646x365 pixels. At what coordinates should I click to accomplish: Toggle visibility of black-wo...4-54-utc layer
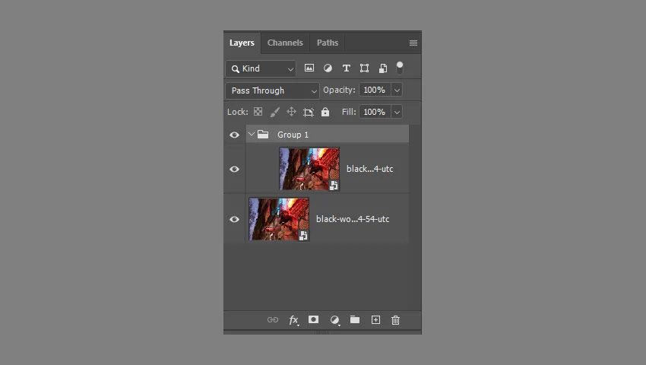pyautogui.click(x=234, y=219)
